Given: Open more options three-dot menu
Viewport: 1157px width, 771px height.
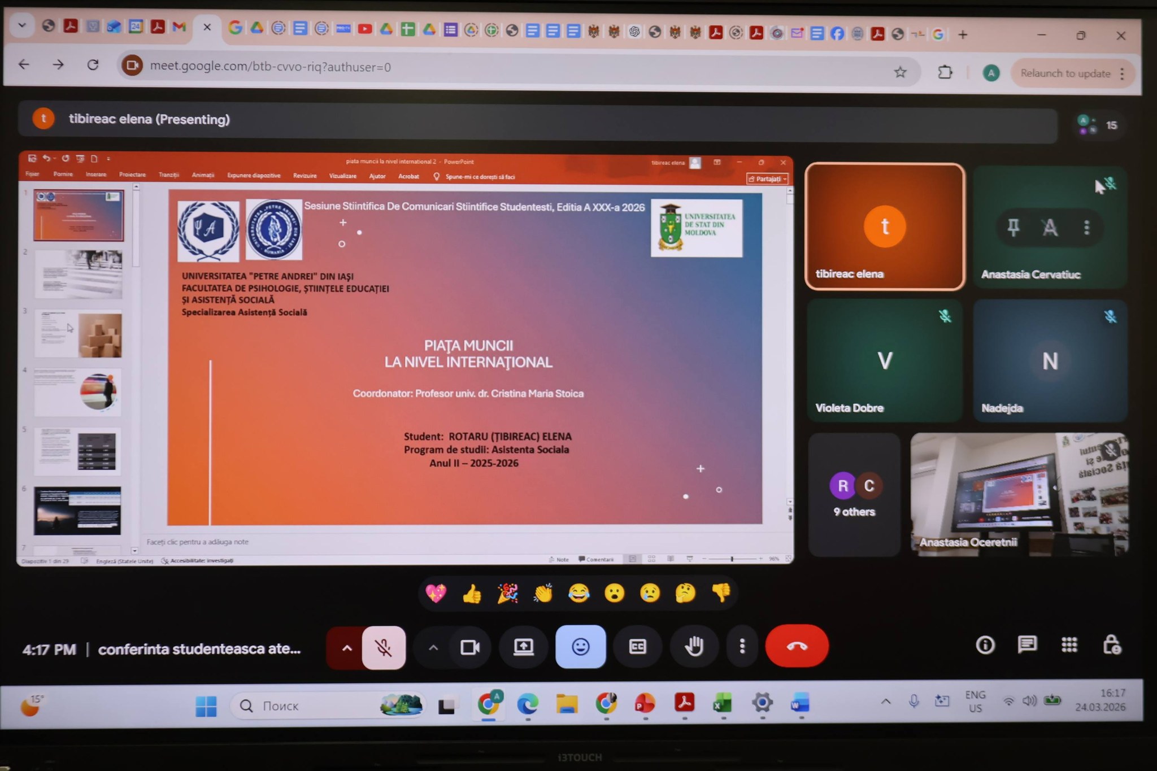Looking at the screenshot, I should (x=742, y=646).
